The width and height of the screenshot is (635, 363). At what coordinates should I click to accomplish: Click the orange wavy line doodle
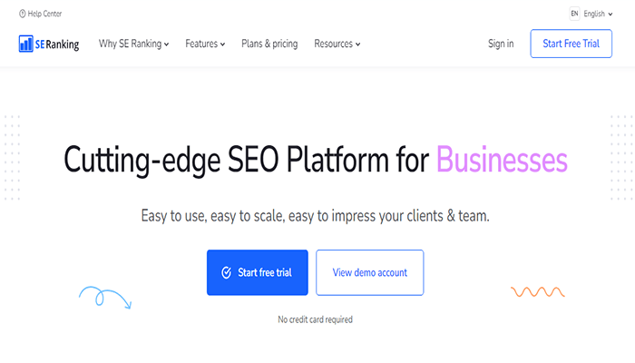point(538,292)
